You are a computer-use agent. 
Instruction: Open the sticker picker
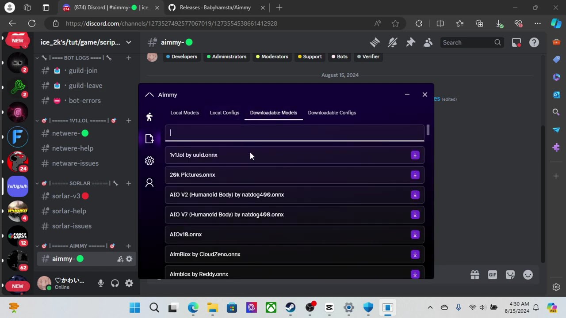[x=510, y=275]
